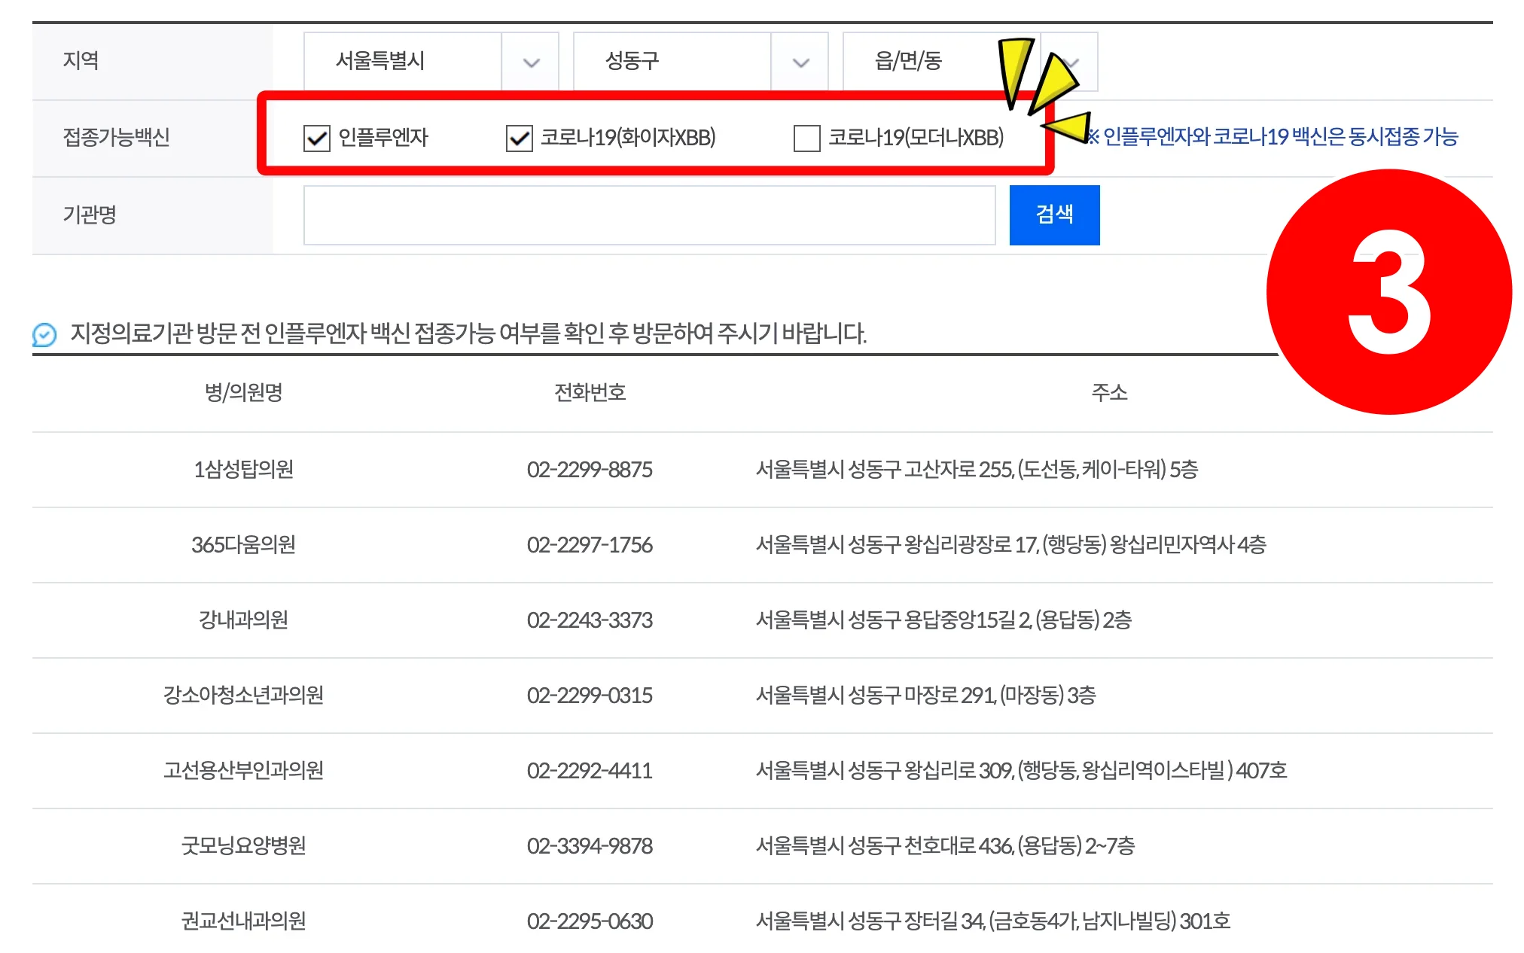The image size is (1524, 953).
Task: Select the 1삼성탑의원 clinic name
Action: 243,470
